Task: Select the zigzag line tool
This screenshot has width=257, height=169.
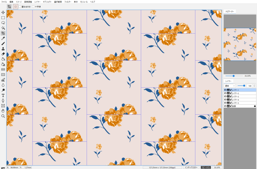Action: 3,69
